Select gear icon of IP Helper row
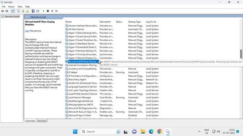 [66, 72]
